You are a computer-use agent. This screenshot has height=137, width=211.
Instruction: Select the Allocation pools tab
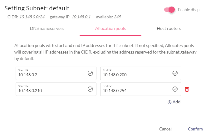110,28
